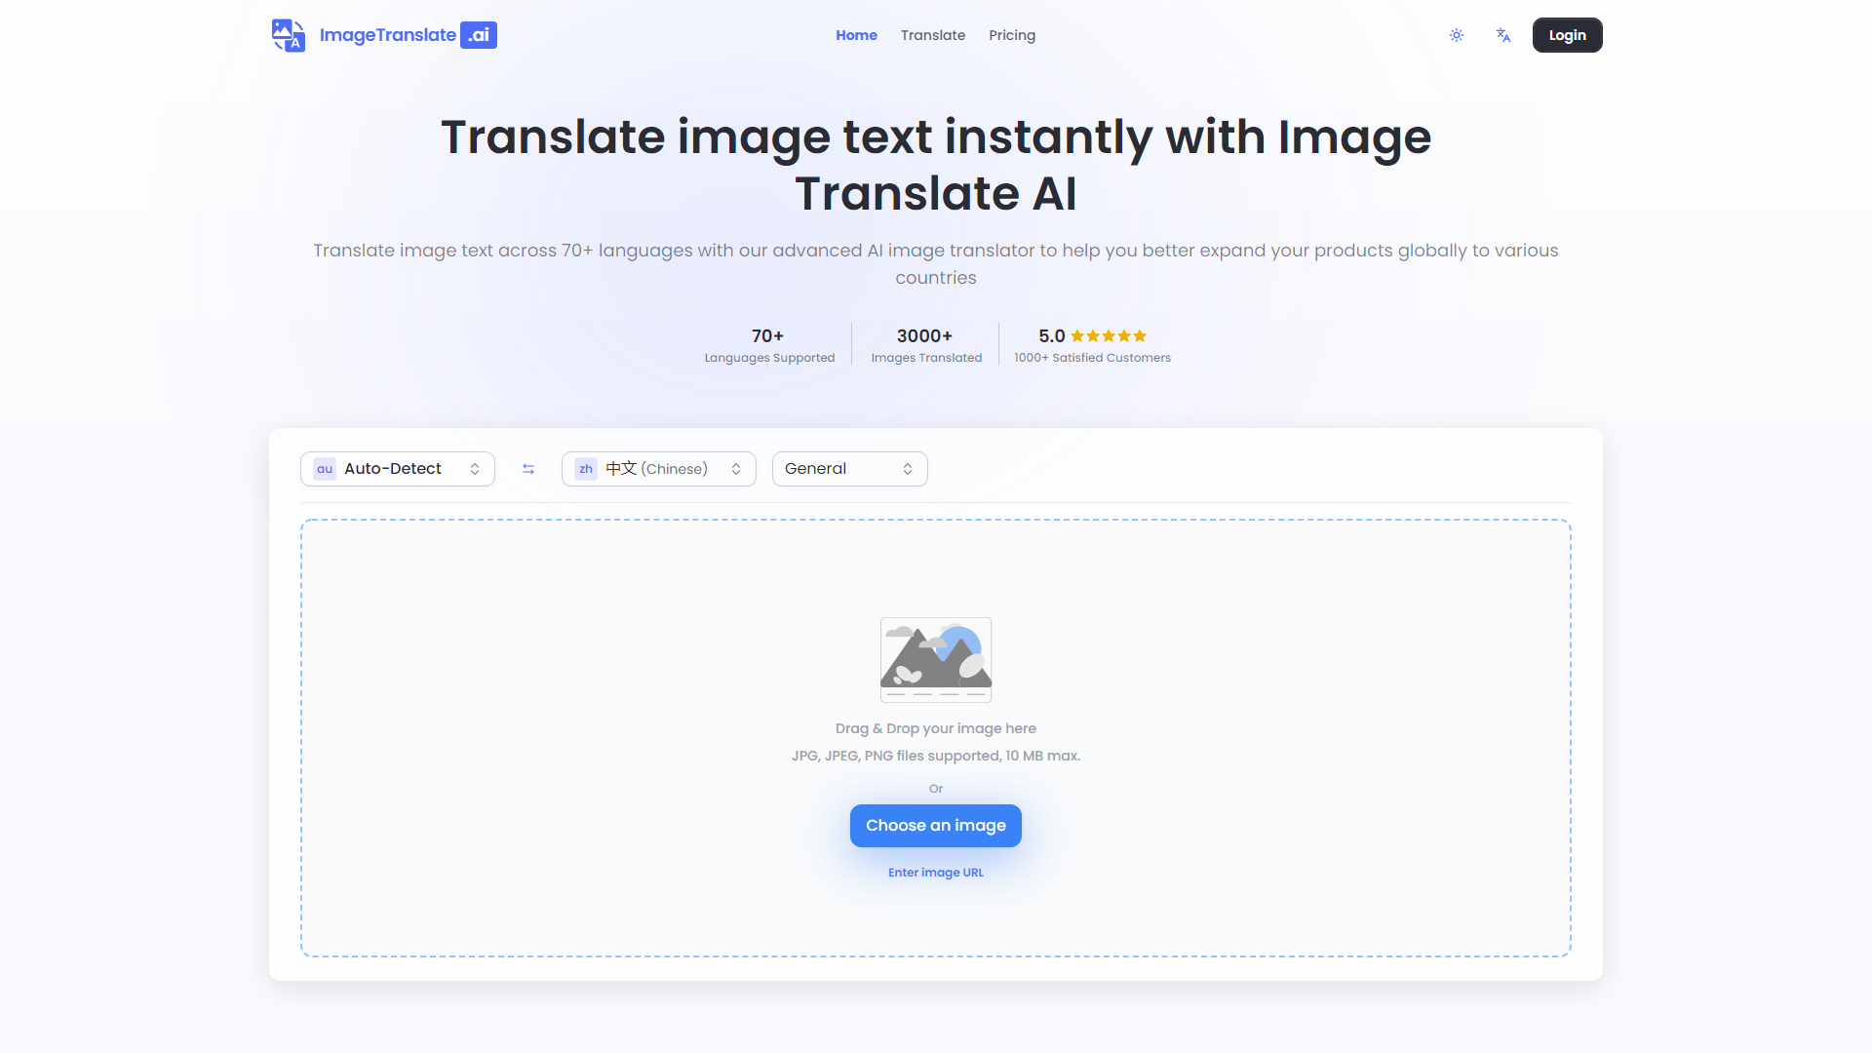
Task: Click the Enter image URL link
Action: (x=935, y=872)
